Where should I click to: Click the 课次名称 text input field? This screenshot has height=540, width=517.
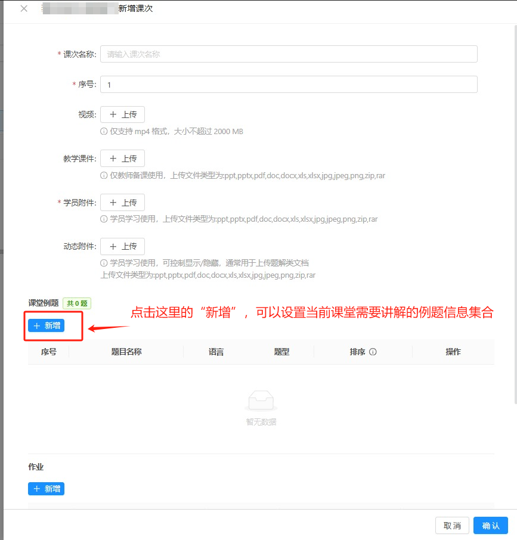(289, 54)
